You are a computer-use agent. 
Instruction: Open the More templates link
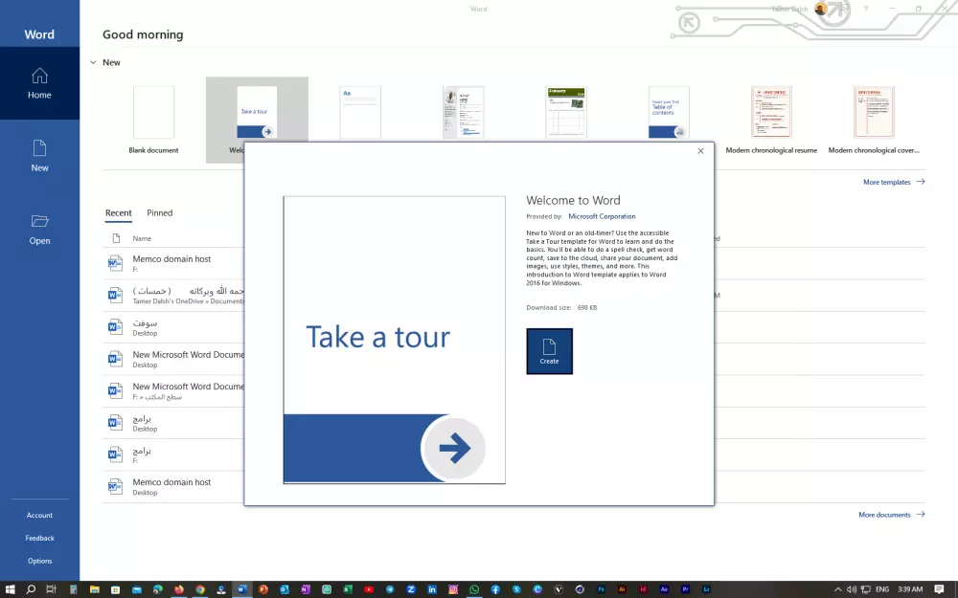coord(893,182)
